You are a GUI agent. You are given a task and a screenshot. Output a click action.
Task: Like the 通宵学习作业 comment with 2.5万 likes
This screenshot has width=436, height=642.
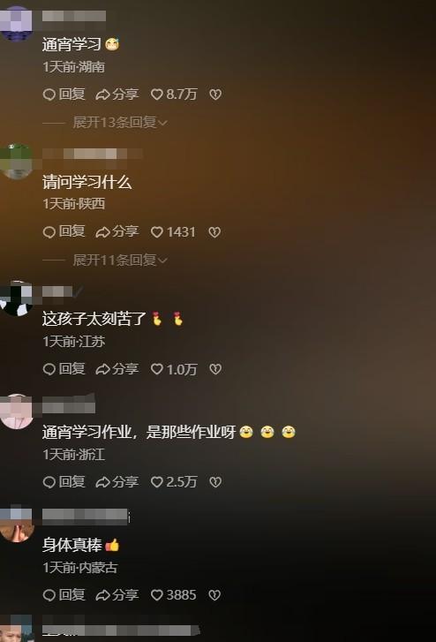click(x=174, y=482)
